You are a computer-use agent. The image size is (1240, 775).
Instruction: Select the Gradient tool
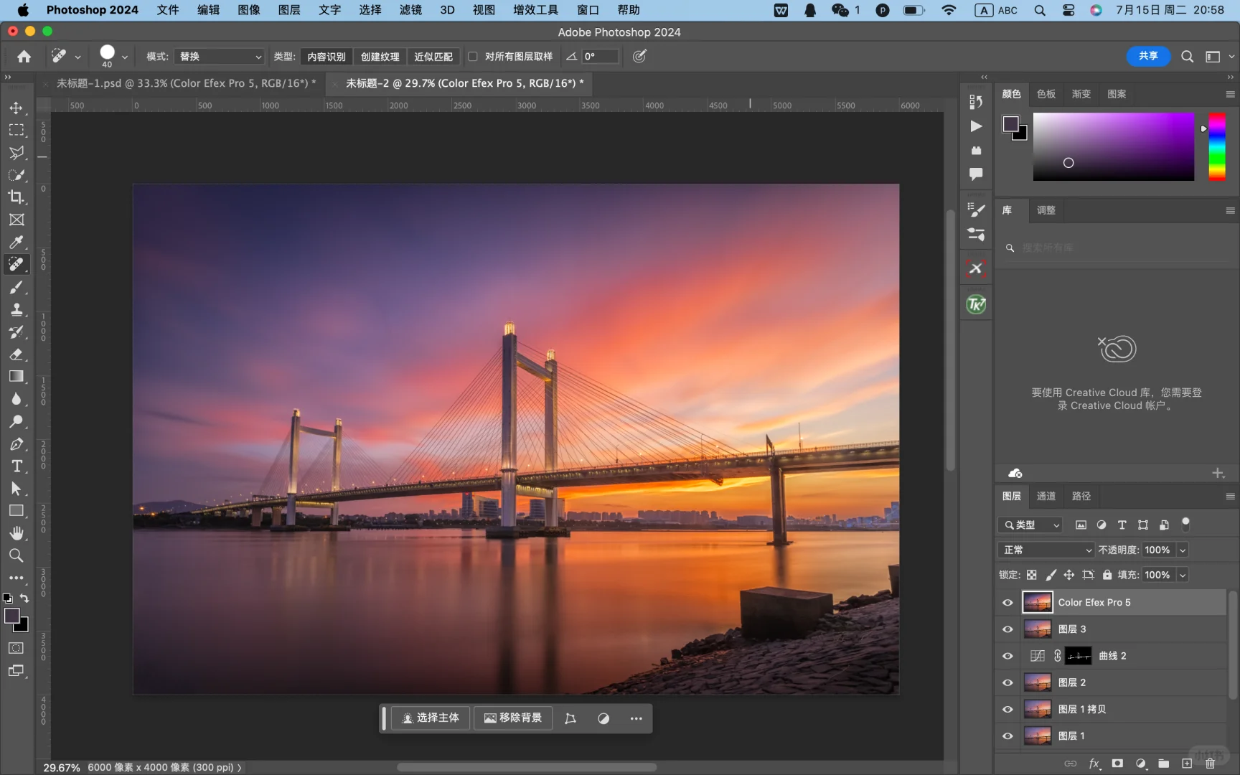coord(16,377)
